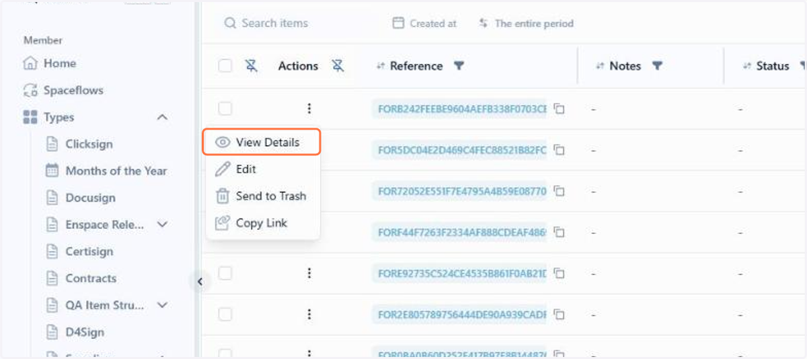807x359 pixels.
Task: Collapse the sidebar with the arrow handle
Action: point(200,282)
